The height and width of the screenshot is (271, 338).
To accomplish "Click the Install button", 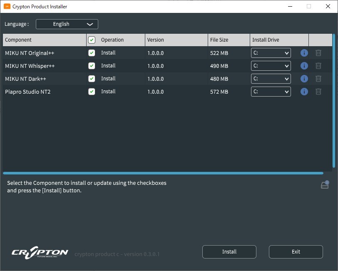I will [x=229, y=251].
